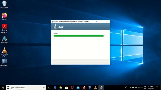The width and height of the screenshot is (161, 90).
Task: Click the ENG US language indicator
Action: point(145,88)
